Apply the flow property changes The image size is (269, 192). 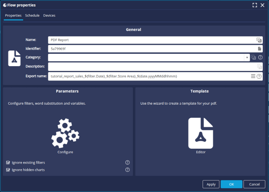click(x=211, y=184)
